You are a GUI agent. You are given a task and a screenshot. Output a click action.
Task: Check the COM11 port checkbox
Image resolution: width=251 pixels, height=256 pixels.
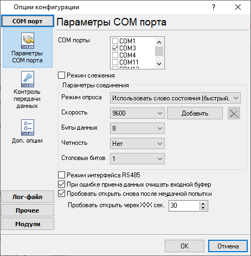(115, 62)
